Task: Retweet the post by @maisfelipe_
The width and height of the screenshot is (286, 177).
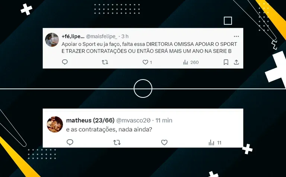Action: (105, 62)
